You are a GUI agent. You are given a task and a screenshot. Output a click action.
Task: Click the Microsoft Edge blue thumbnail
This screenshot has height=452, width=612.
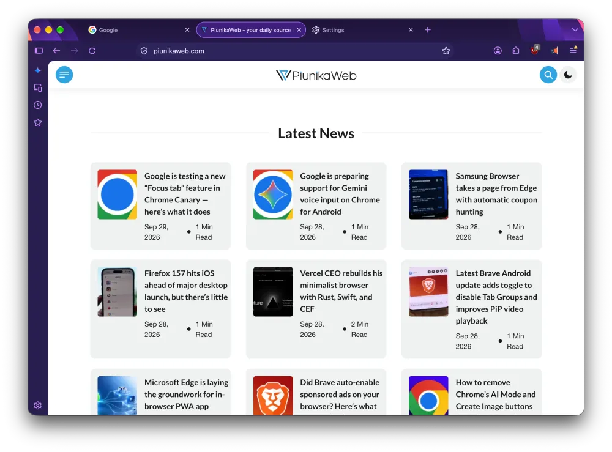click(x=117, y=396)
